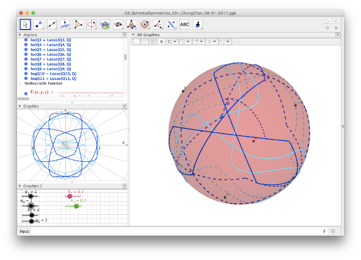
Task: Click the p1 = 1 slider handle
Action: [x=30, y=196]
